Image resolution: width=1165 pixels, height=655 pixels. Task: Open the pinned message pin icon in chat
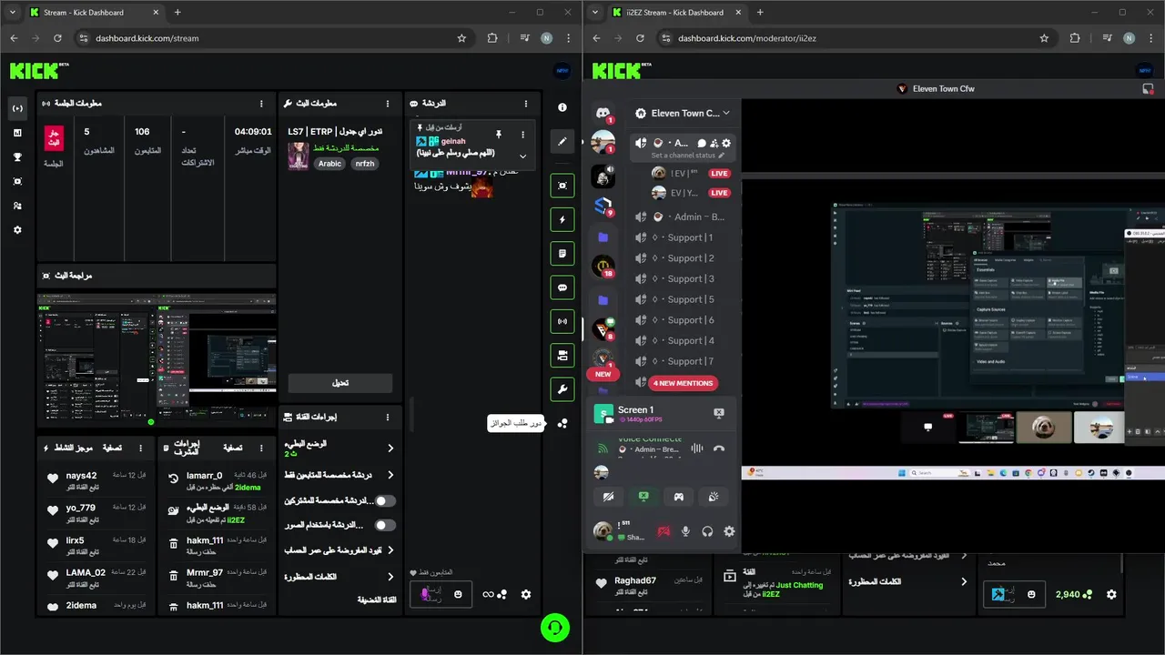[498, 134]
